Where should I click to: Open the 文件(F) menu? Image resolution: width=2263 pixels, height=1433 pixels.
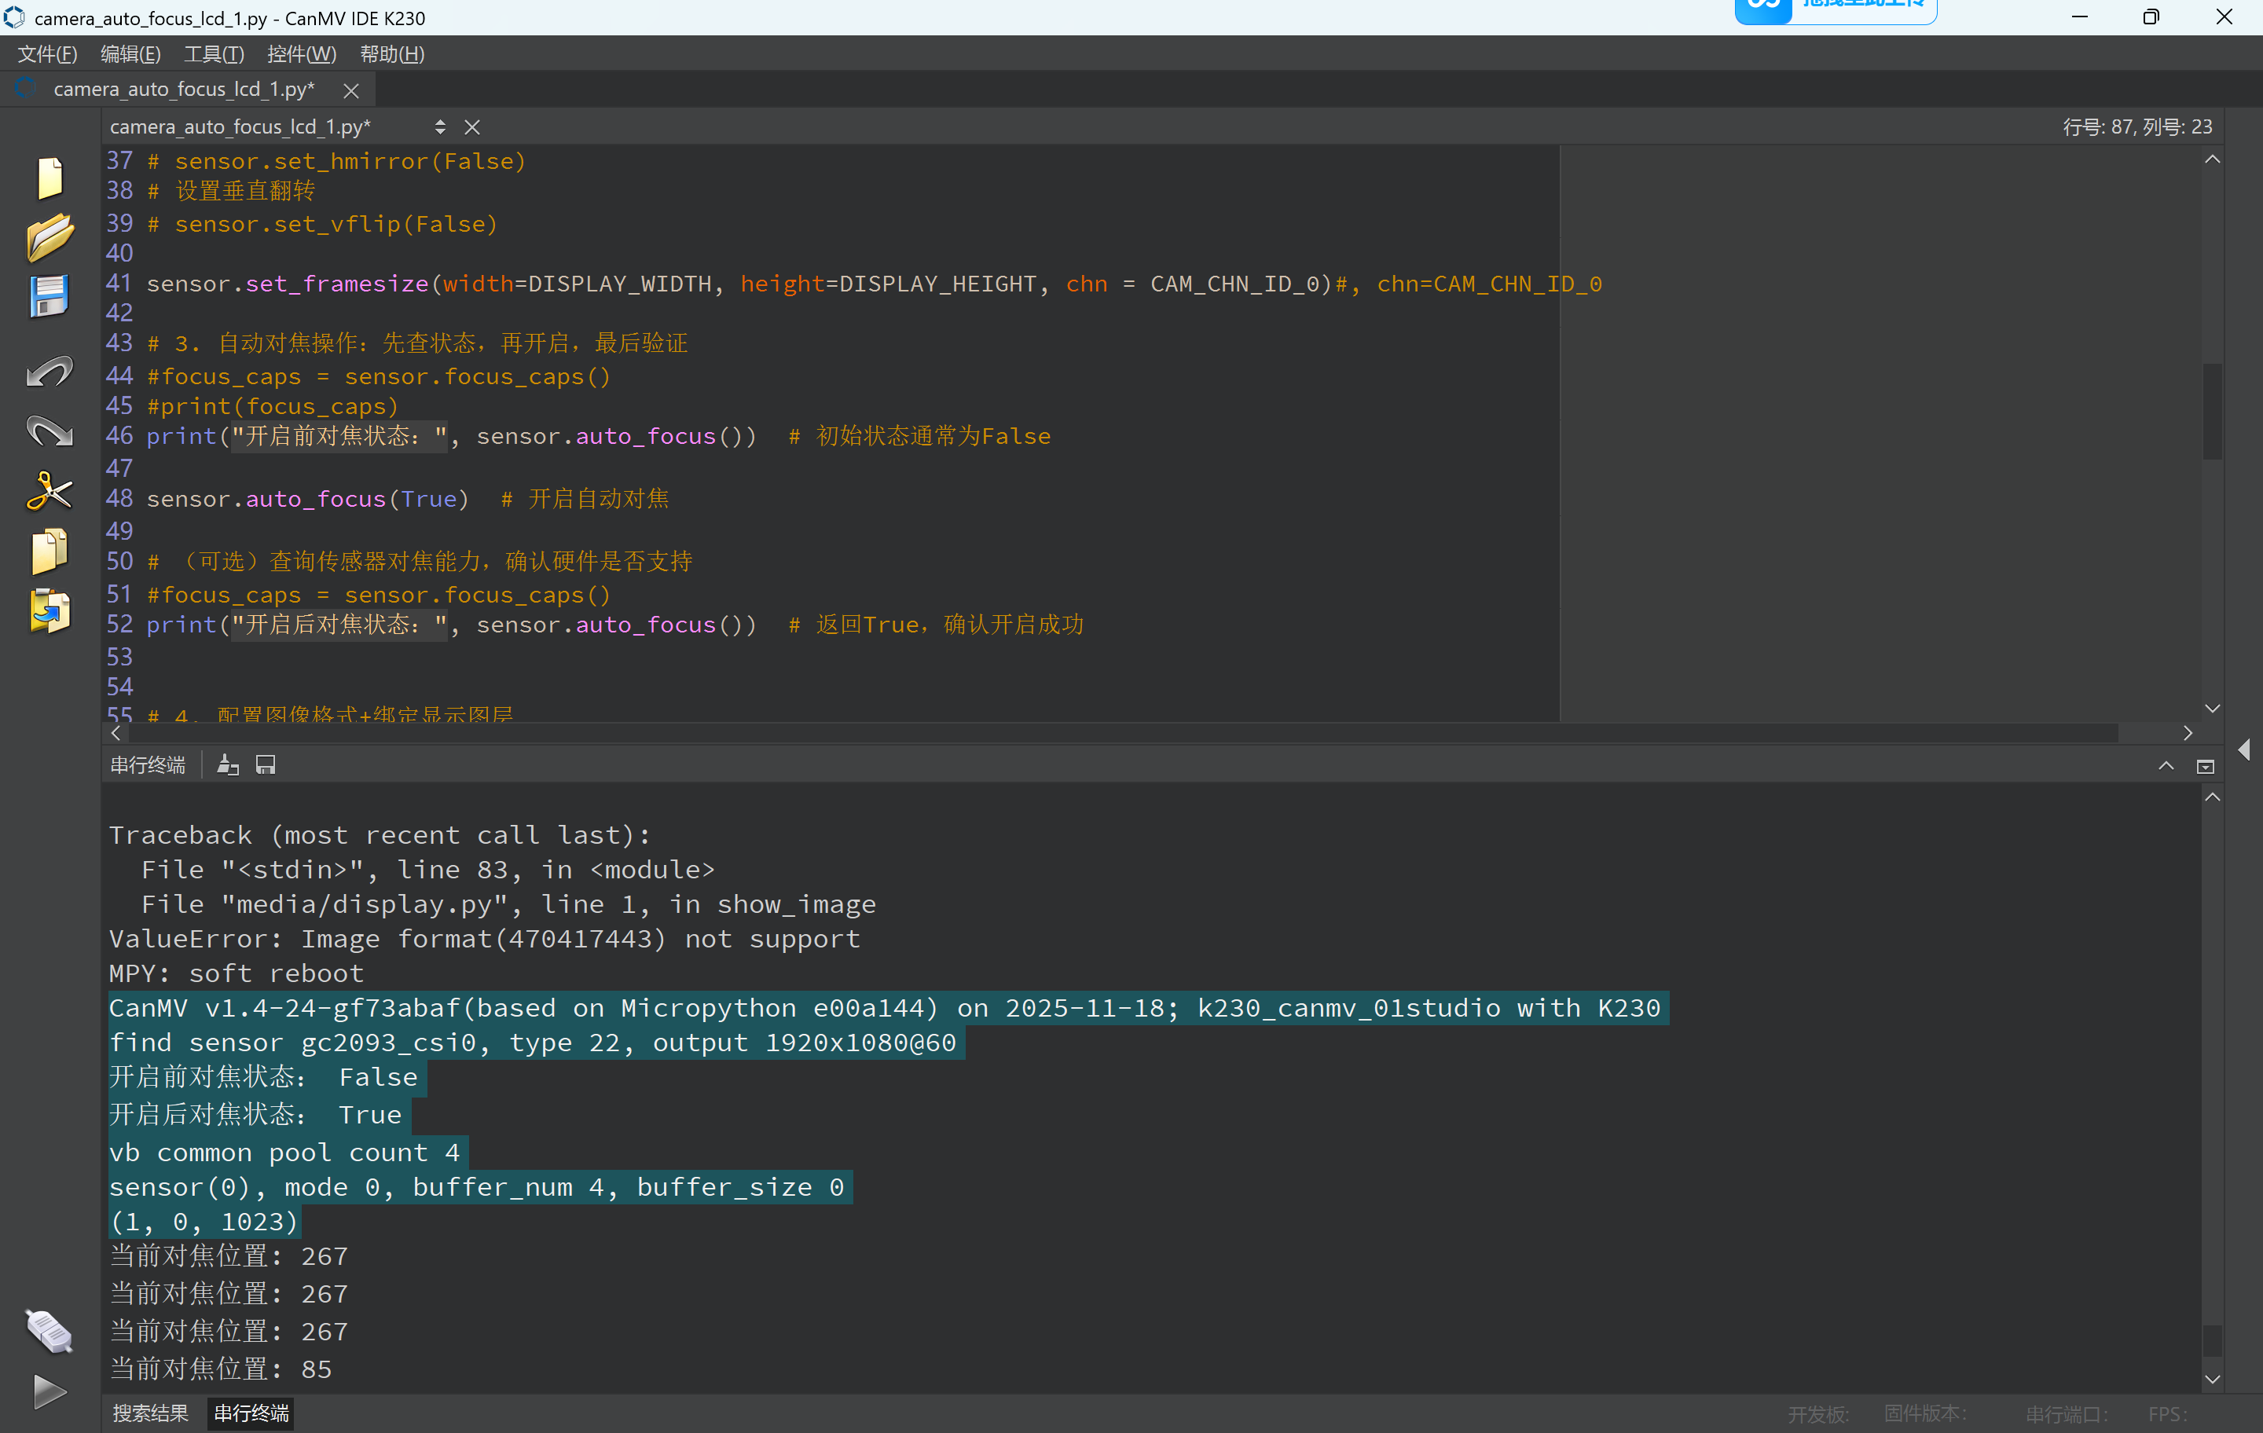point(47,54)
